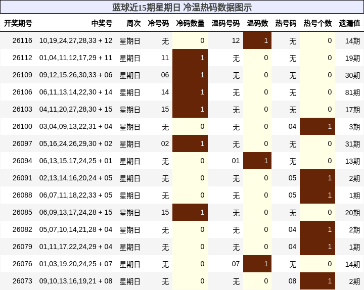
Task: Select issue number 26109
Action: click(x=22, y=75)
